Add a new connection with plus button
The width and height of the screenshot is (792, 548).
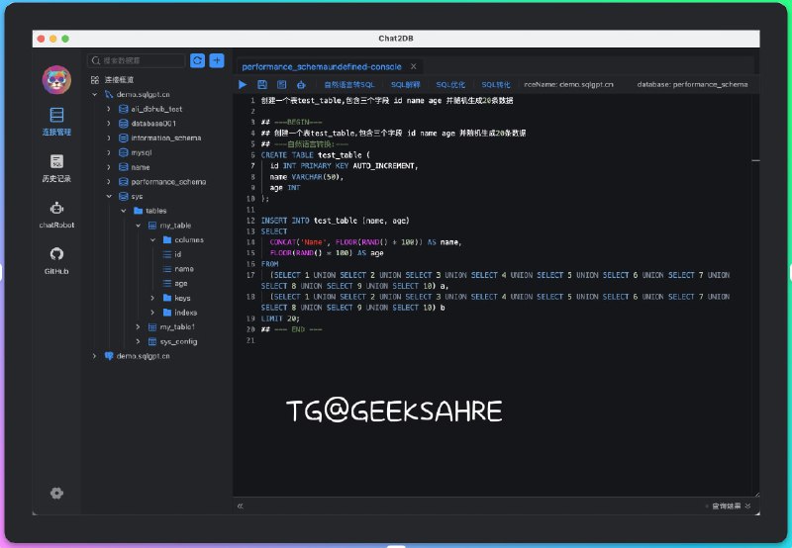coord(216,60)
